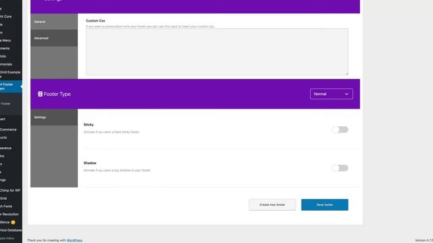Toggle the Sticky footer switch
Image resolution: width=433 pixels, height=243 pixels.
[340, 130]
